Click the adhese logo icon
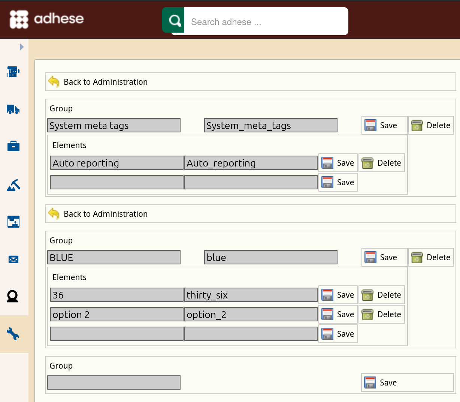The height and width of the screenshot is (402, 460). 19,19
